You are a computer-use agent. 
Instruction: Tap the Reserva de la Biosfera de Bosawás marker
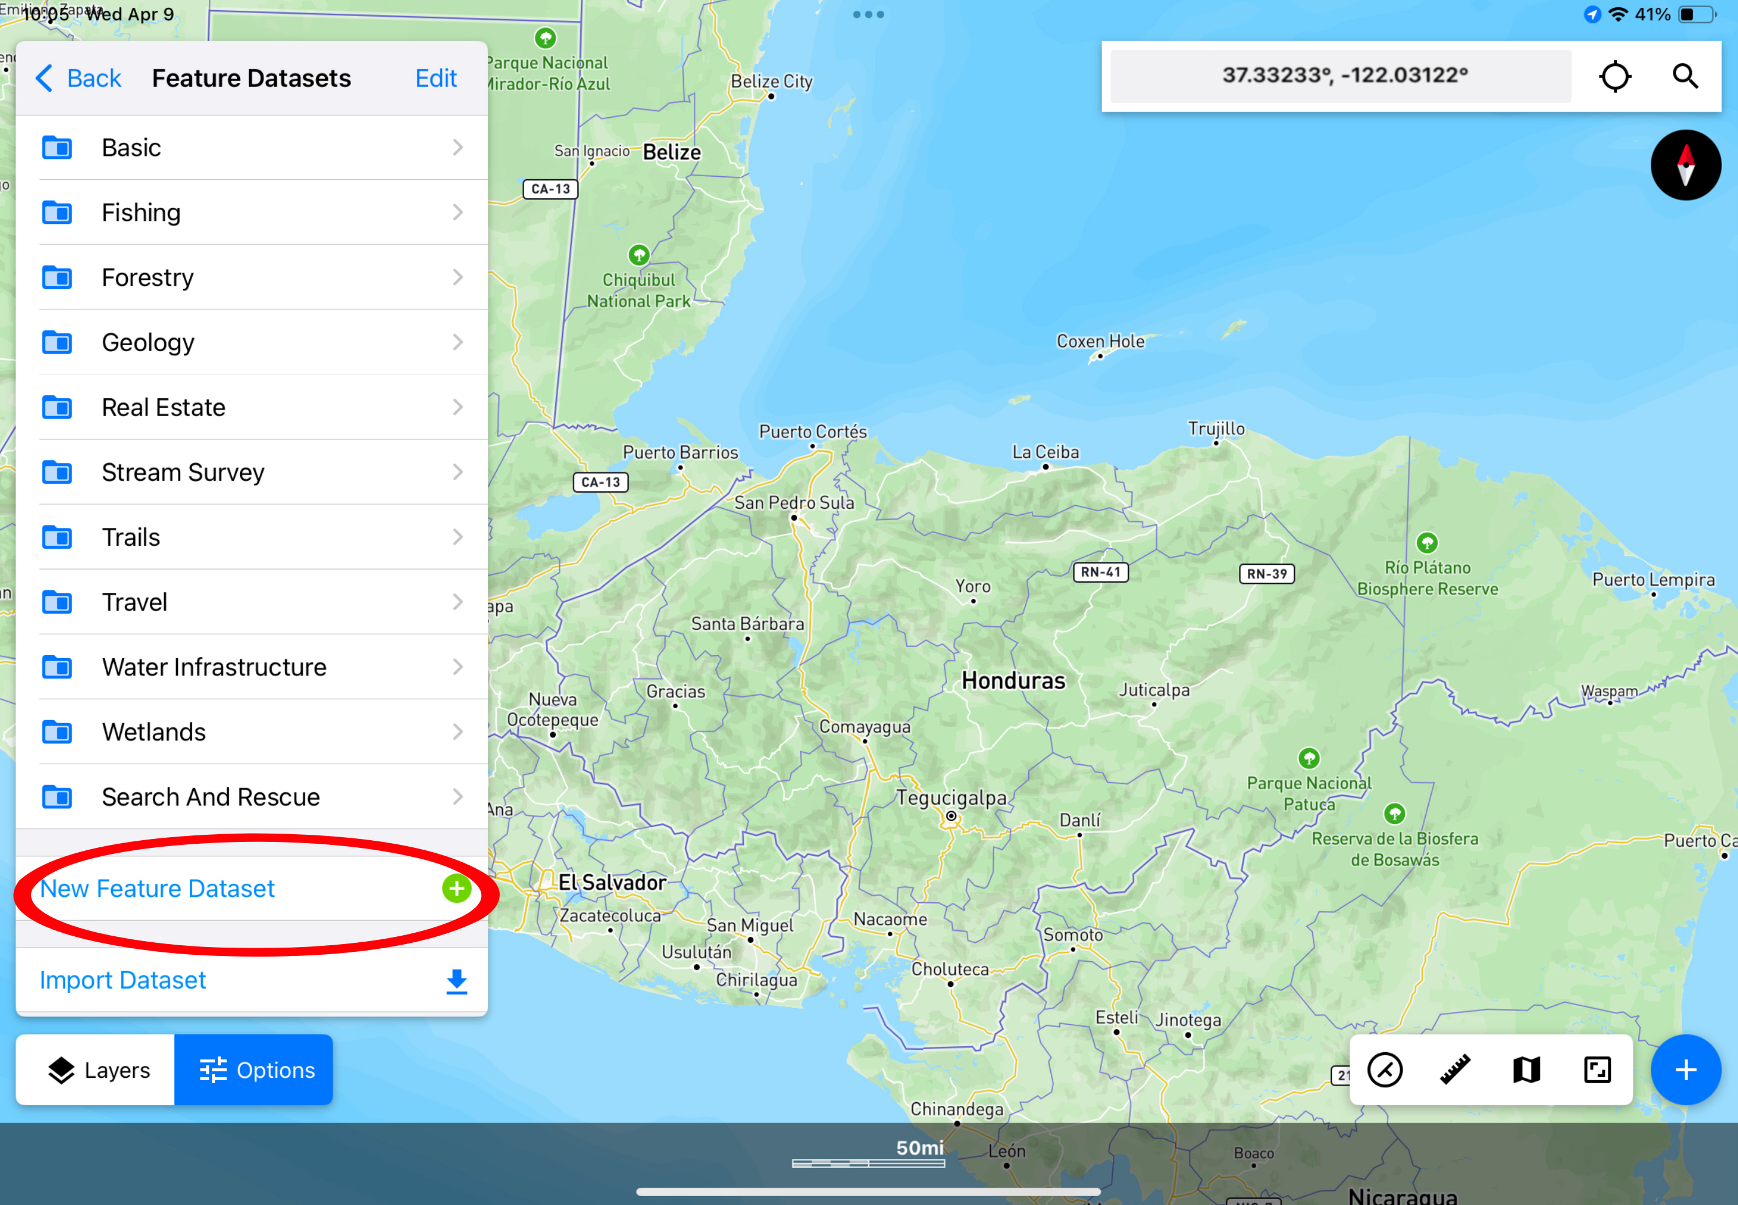(1395, 814)
